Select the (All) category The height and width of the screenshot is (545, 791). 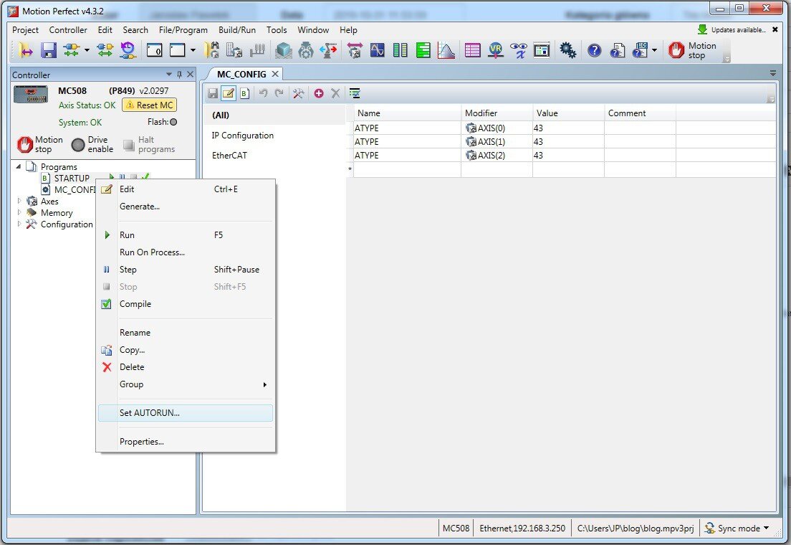tap(221, 115)
